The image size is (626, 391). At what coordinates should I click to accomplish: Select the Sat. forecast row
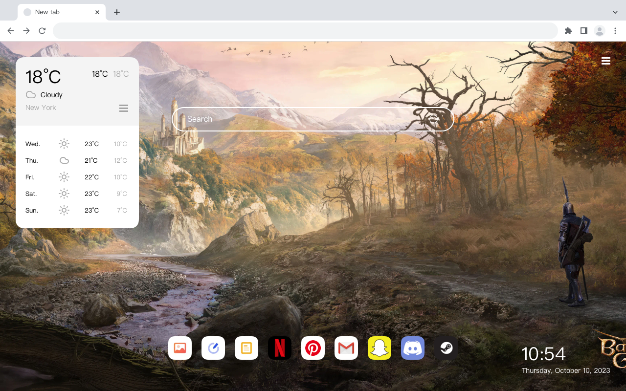click(77, 194)
